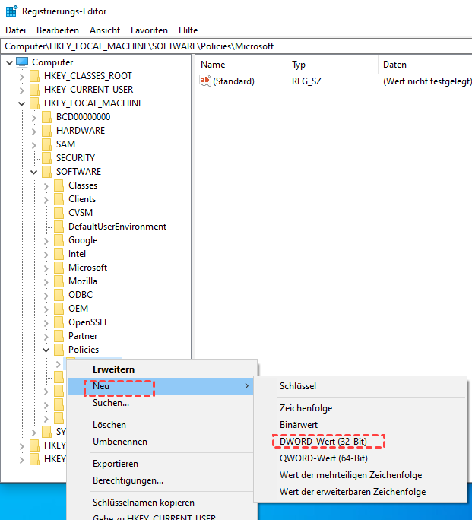Open the Bearbeiten menu
Screen dimensions: 472x520
pos(58,30)
